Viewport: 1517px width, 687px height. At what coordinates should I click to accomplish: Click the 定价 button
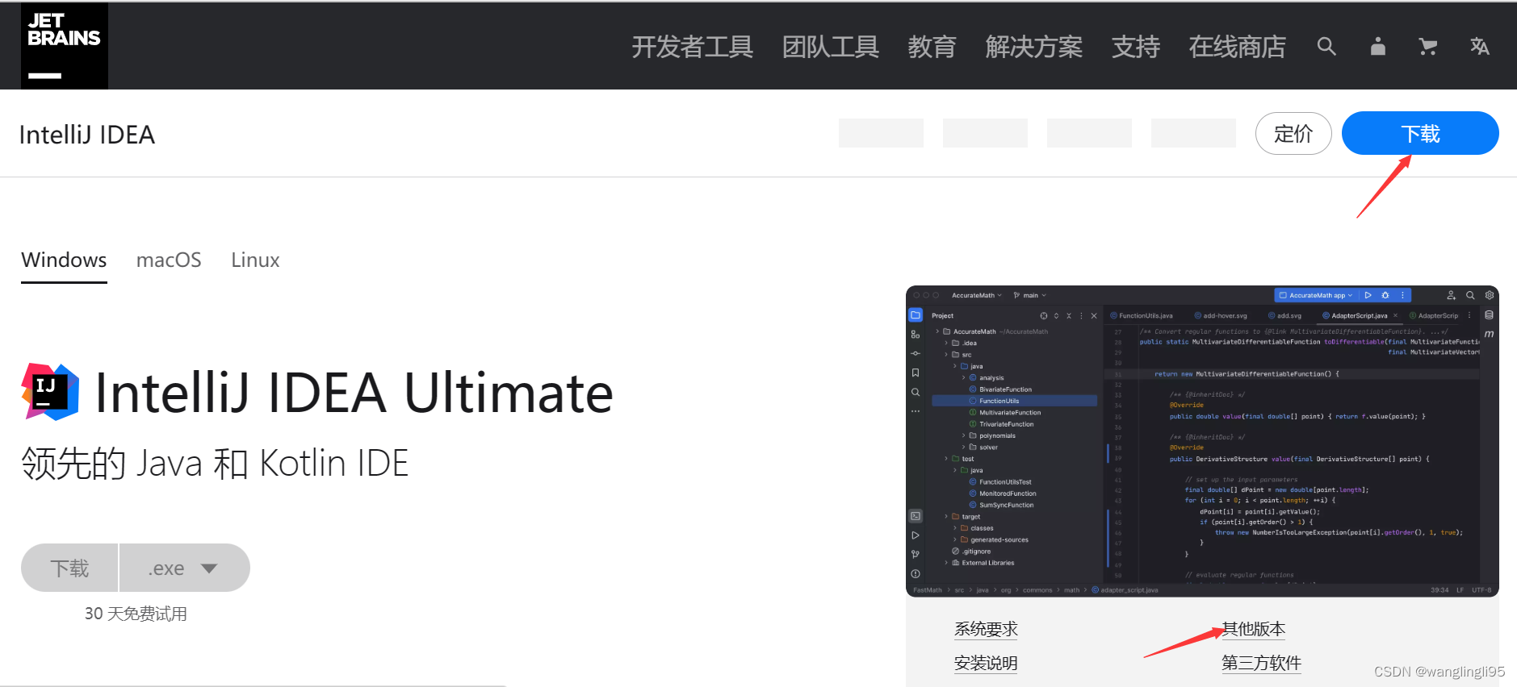point(1293,133)
